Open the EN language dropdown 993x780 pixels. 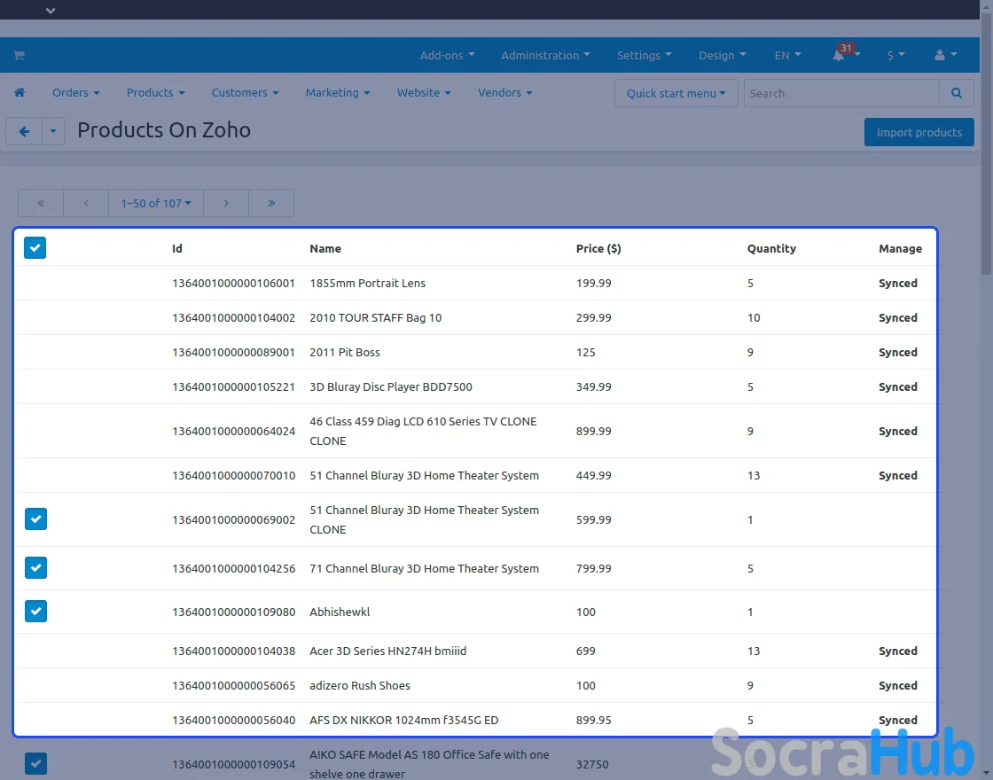[787, 55]
